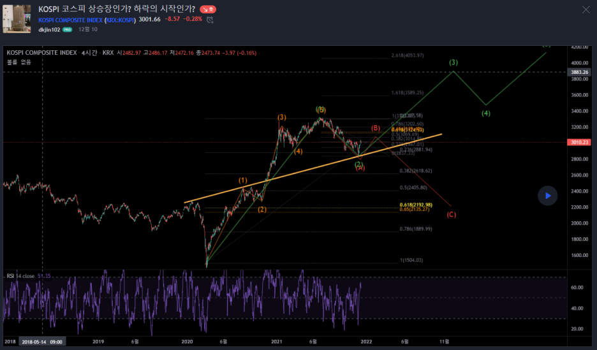Click the 2021 label on time axis
Image resolution: width=597 pixels, height=350 pixels.
click(x=276, y=342)
